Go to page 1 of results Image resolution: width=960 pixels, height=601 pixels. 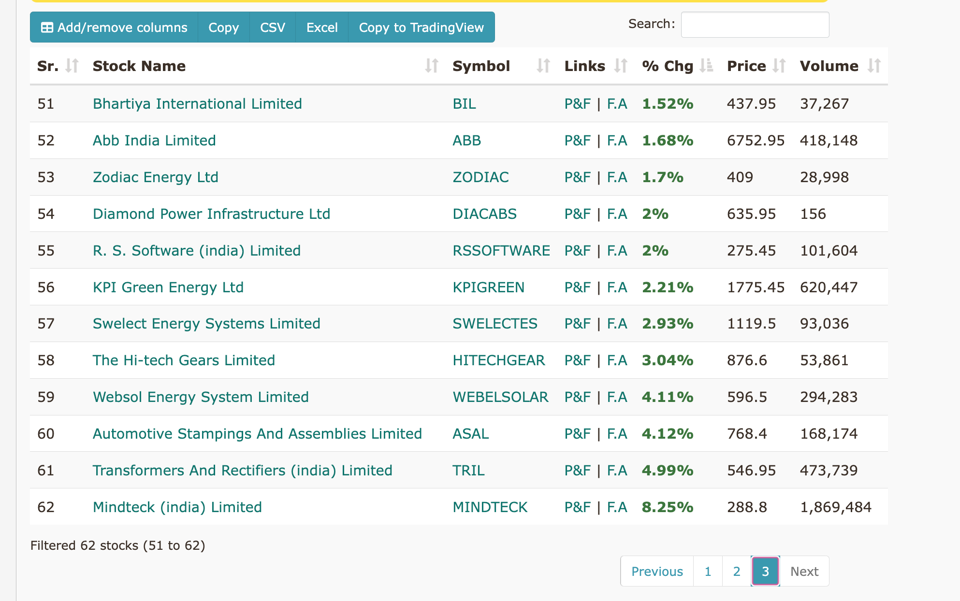(708, 571)
